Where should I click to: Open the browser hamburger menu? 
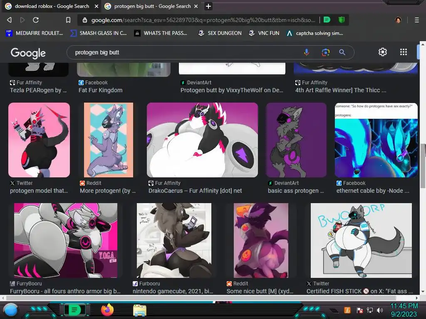[416, 20]
